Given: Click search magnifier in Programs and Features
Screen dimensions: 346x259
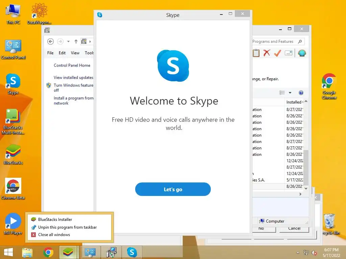Looking at the screenshot, I should (x=300, y=41).
